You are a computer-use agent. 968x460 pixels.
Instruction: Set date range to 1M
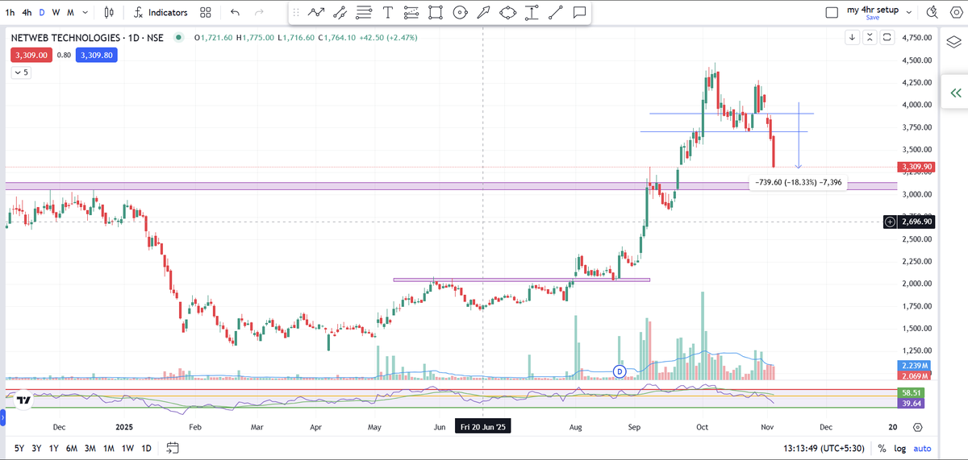click(109, 448)
